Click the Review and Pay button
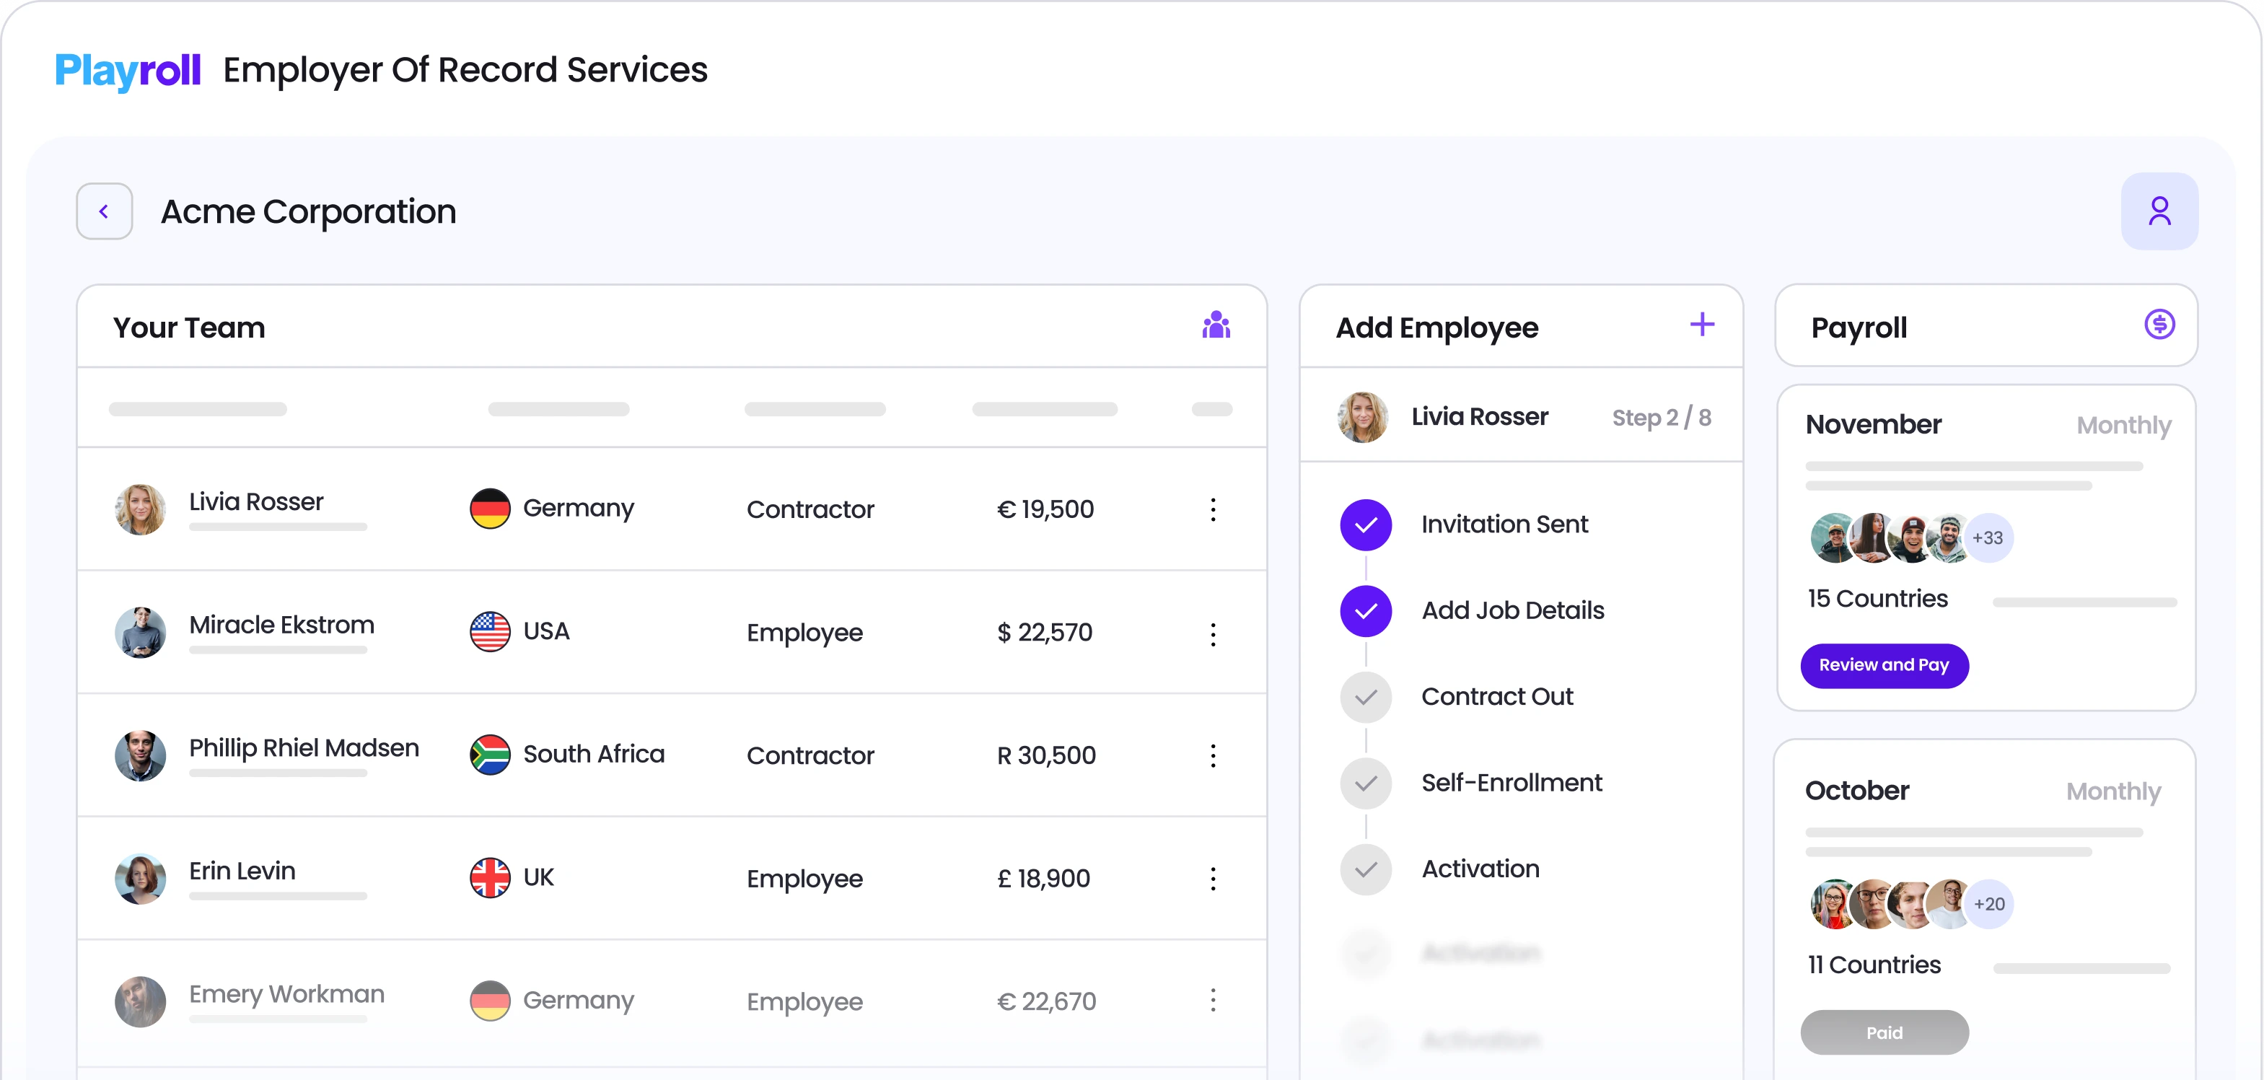The image size is (2264, 1080). click(1885, 665)
